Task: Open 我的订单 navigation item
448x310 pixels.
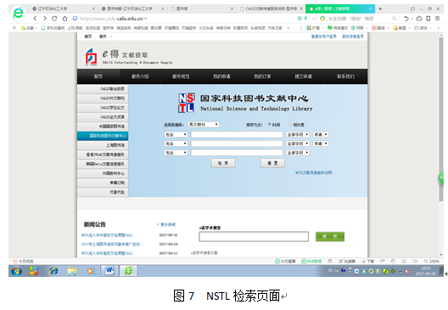Action: pyautogui.click(x=262, y=76)
